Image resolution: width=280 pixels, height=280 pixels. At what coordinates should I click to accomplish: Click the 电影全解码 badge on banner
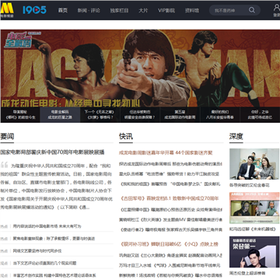[x=18, y=40]
